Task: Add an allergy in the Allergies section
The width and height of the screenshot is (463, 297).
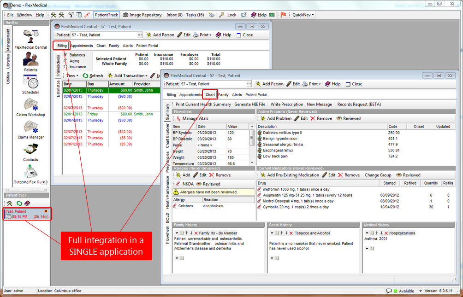Action: point(183,175)
